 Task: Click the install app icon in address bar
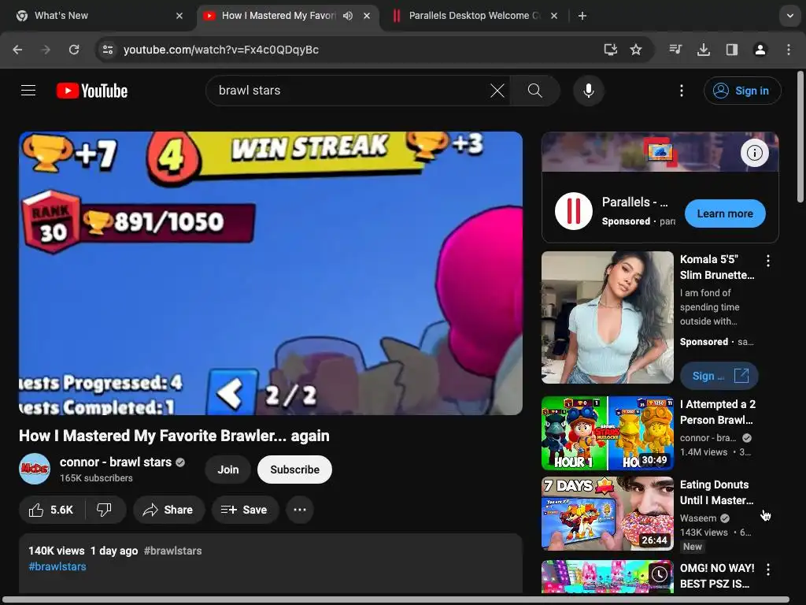[610, 50]
